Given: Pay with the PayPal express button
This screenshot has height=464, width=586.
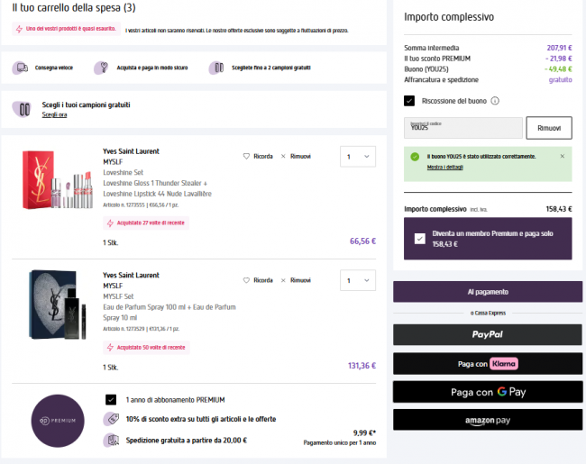Looking at the screenshot, I should 488,335.
